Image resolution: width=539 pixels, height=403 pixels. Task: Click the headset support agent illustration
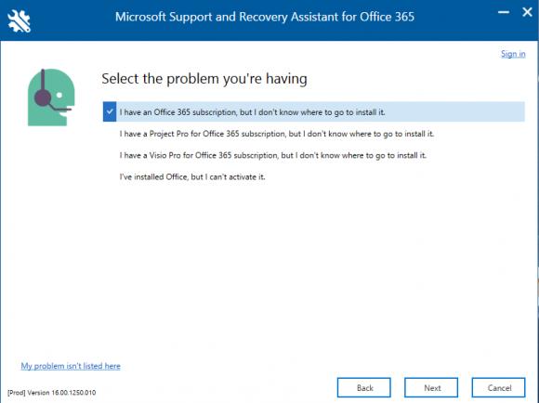[51, 97]
